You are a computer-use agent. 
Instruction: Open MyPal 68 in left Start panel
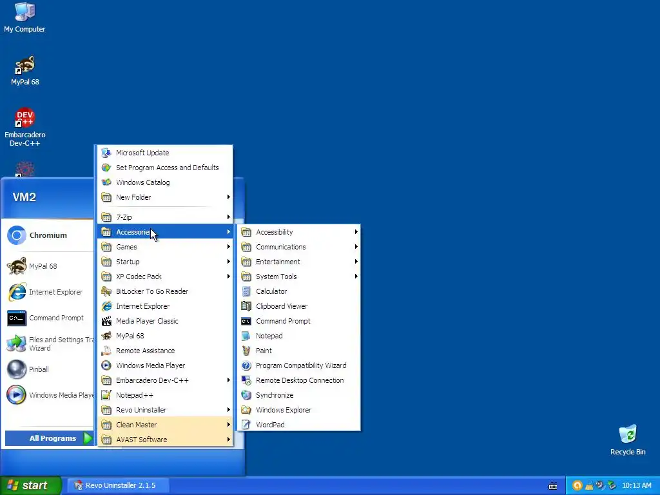point(47,266)
